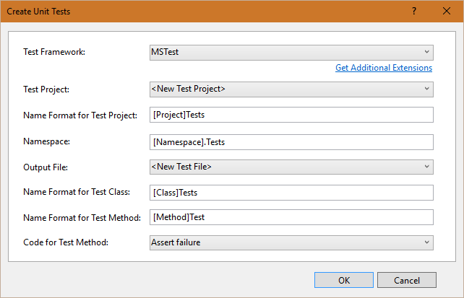Open the Get Additional Extensions link
The width and height of the screenshot is (464, 298).
384,68
